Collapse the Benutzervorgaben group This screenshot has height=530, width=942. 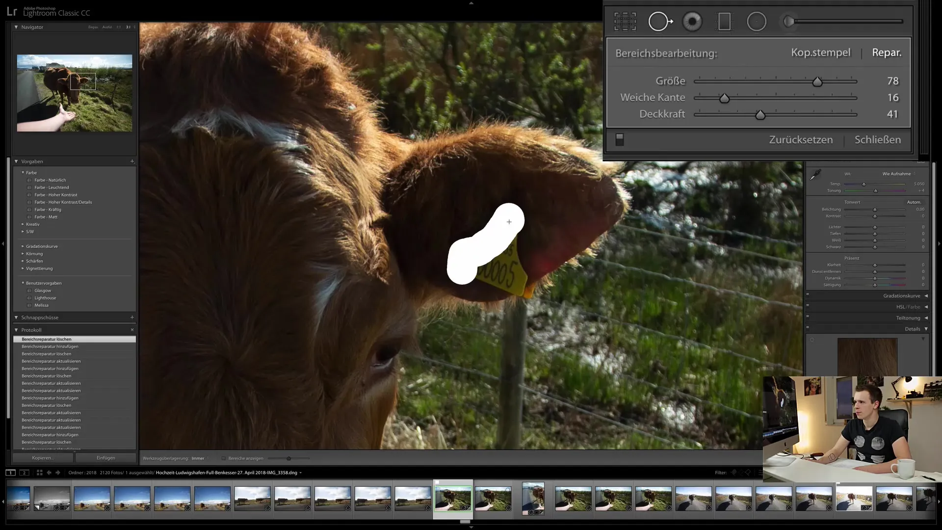(x=23, y=283)
